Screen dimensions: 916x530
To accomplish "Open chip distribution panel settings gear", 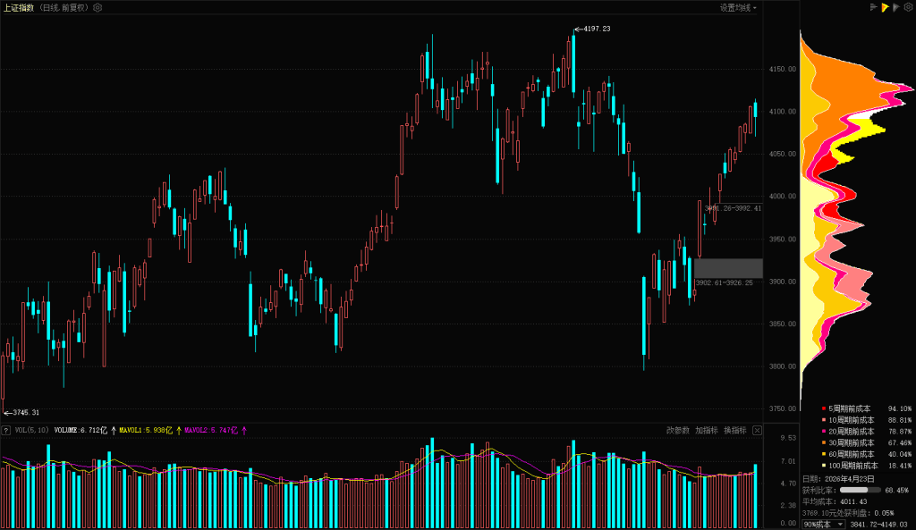I will (x=908, y=7).
